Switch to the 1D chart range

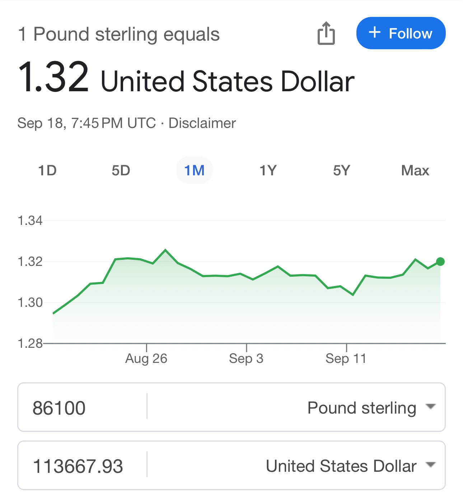click(47, 170)
